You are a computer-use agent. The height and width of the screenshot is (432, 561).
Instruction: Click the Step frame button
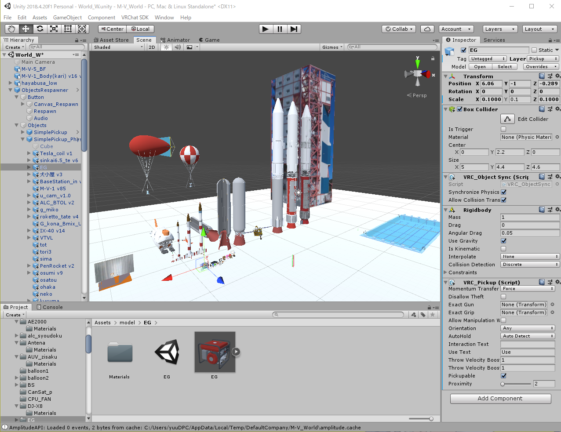(294, 29)
